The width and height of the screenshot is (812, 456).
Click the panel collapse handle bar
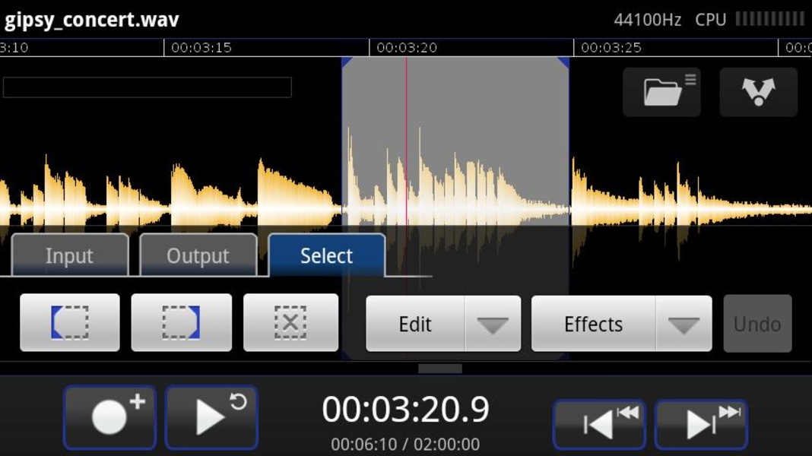pyautogui.click(x=440, y=369)
